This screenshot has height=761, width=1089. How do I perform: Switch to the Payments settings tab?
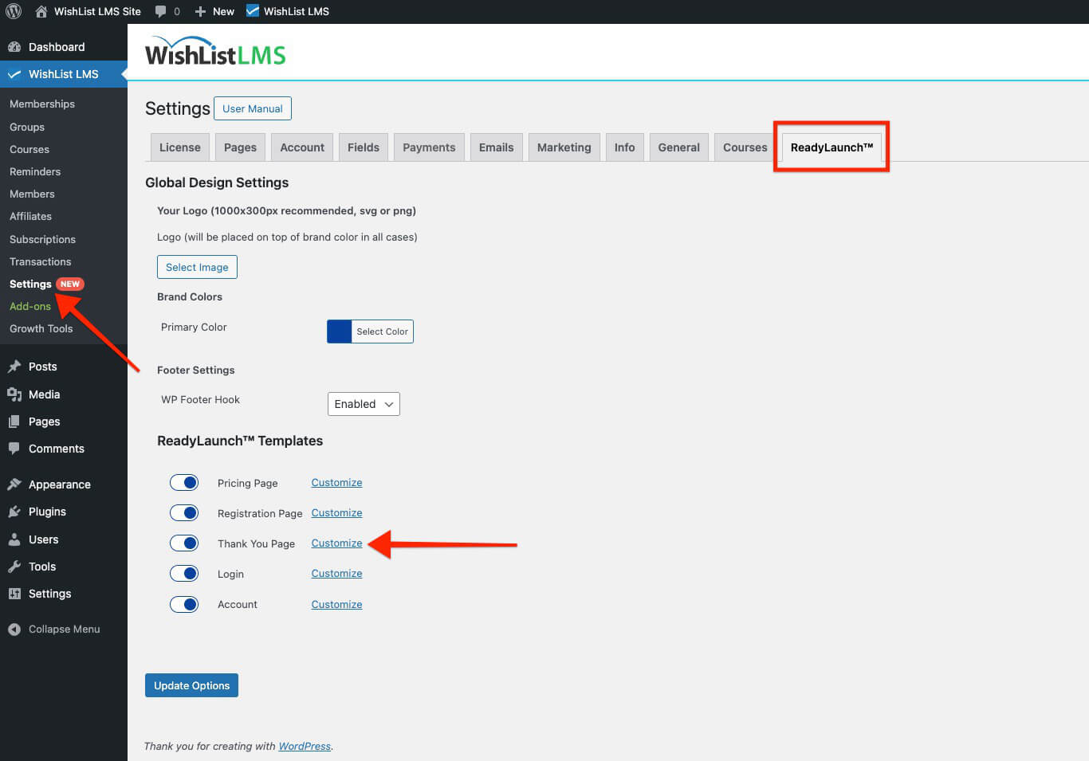point(428,147)
